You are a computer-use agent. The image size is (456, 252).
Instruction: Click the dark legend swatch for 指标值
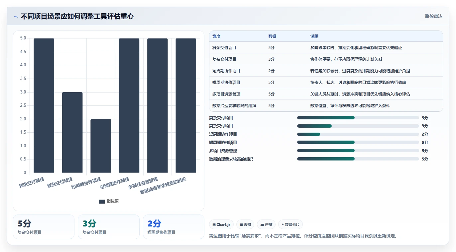[102, 201]
